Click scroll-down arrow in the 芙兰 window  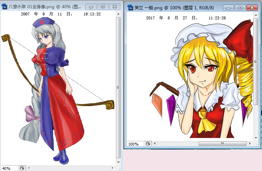click(256, 138)
